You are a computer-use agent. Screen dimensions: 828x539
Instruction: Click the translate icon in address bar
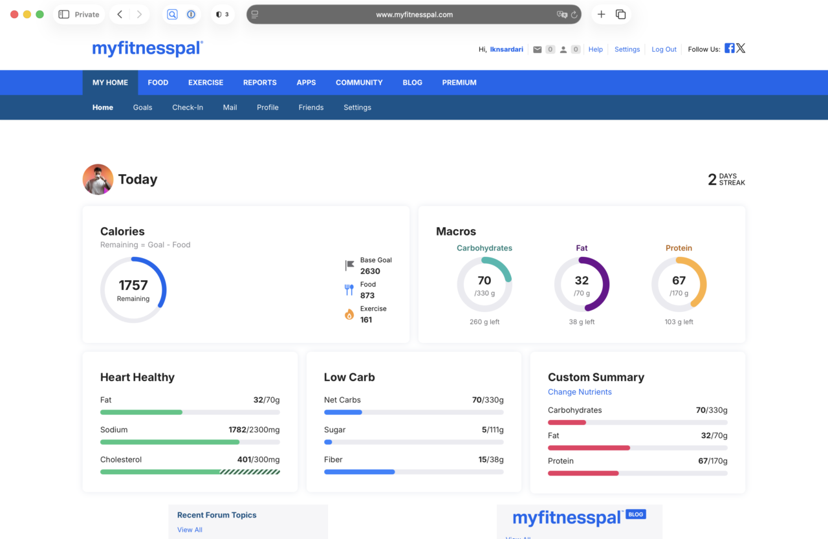pos(561,14)
